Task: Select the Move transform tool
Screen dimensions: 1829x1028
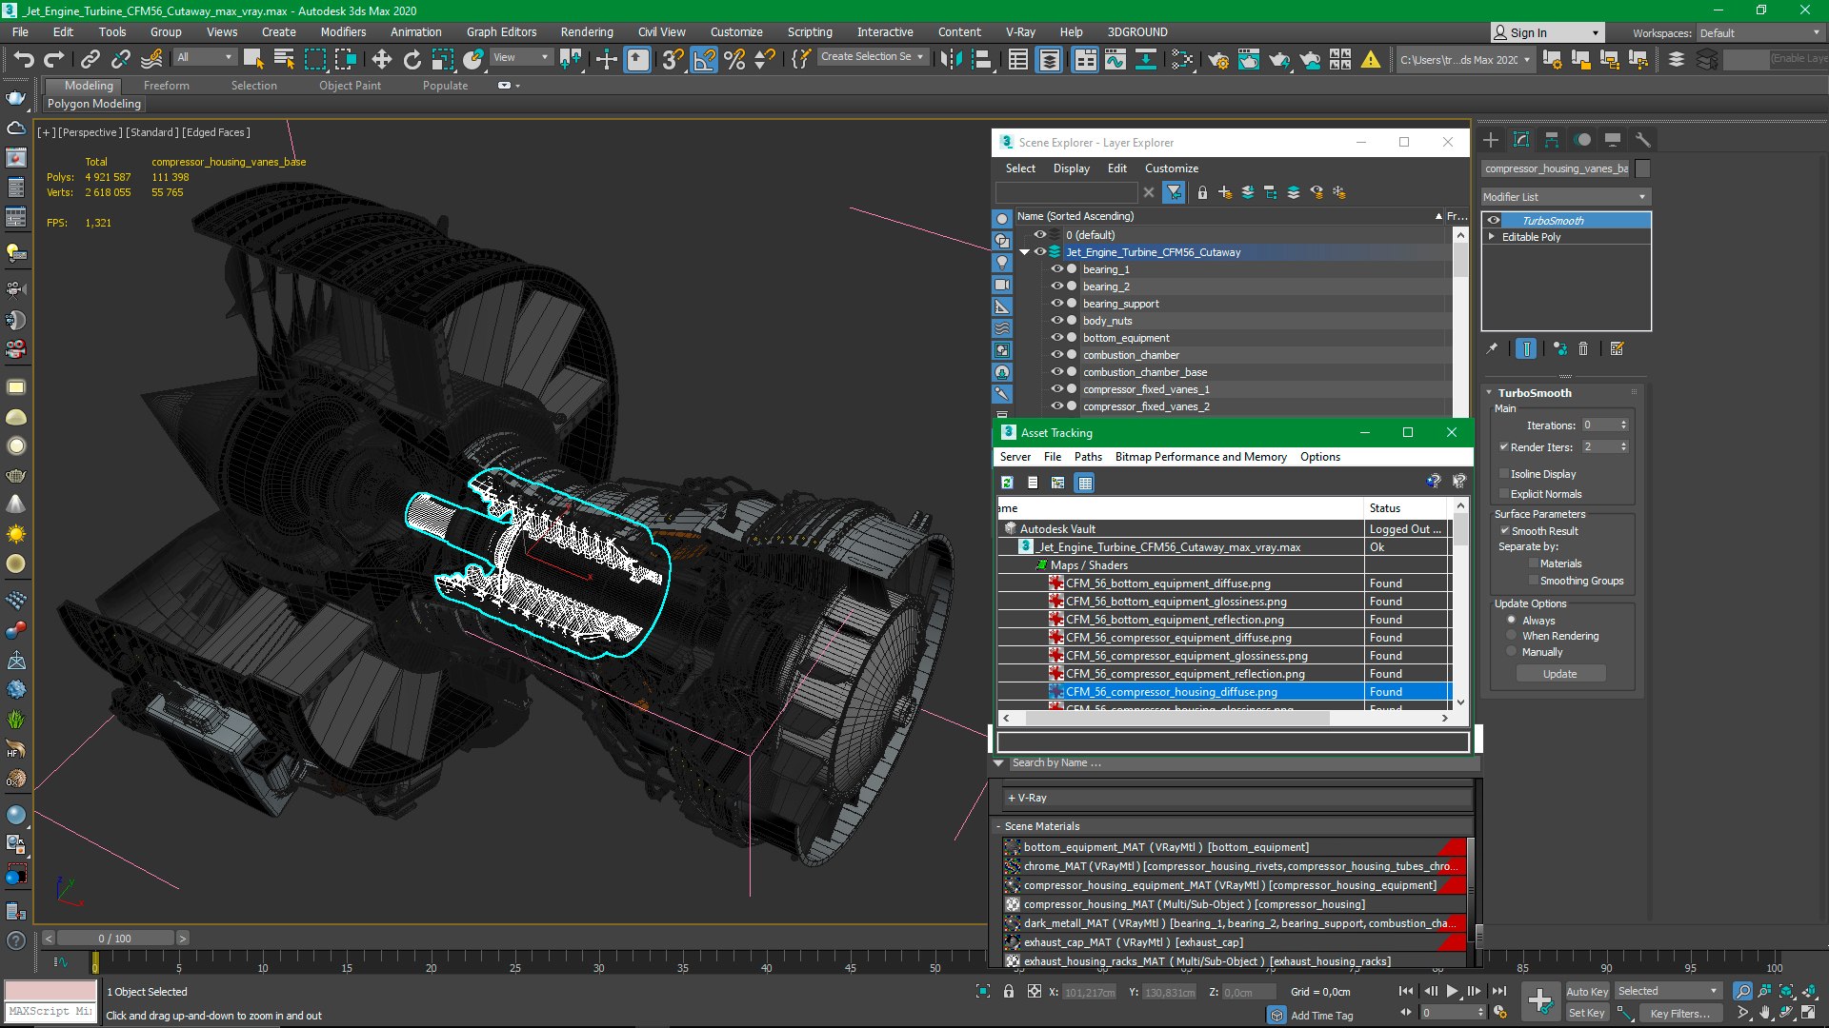Action: (x=381, y=60)
